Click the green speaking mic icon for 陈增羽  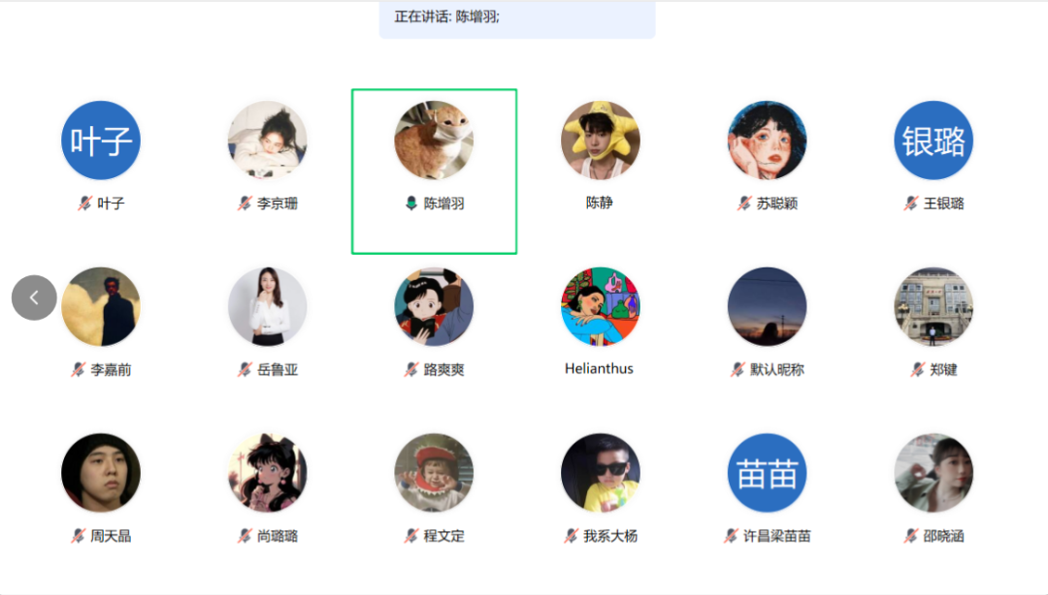[x=411, y=204]
